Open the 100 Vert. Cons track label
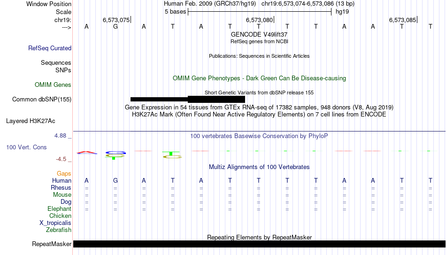446x255 pixels. pyautogui.click(x=26, y=147)
